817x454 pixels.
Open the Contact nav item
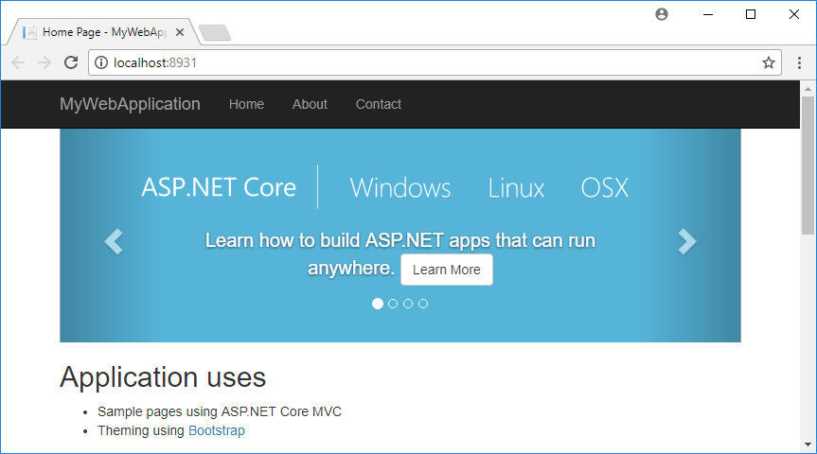(379, 104)
